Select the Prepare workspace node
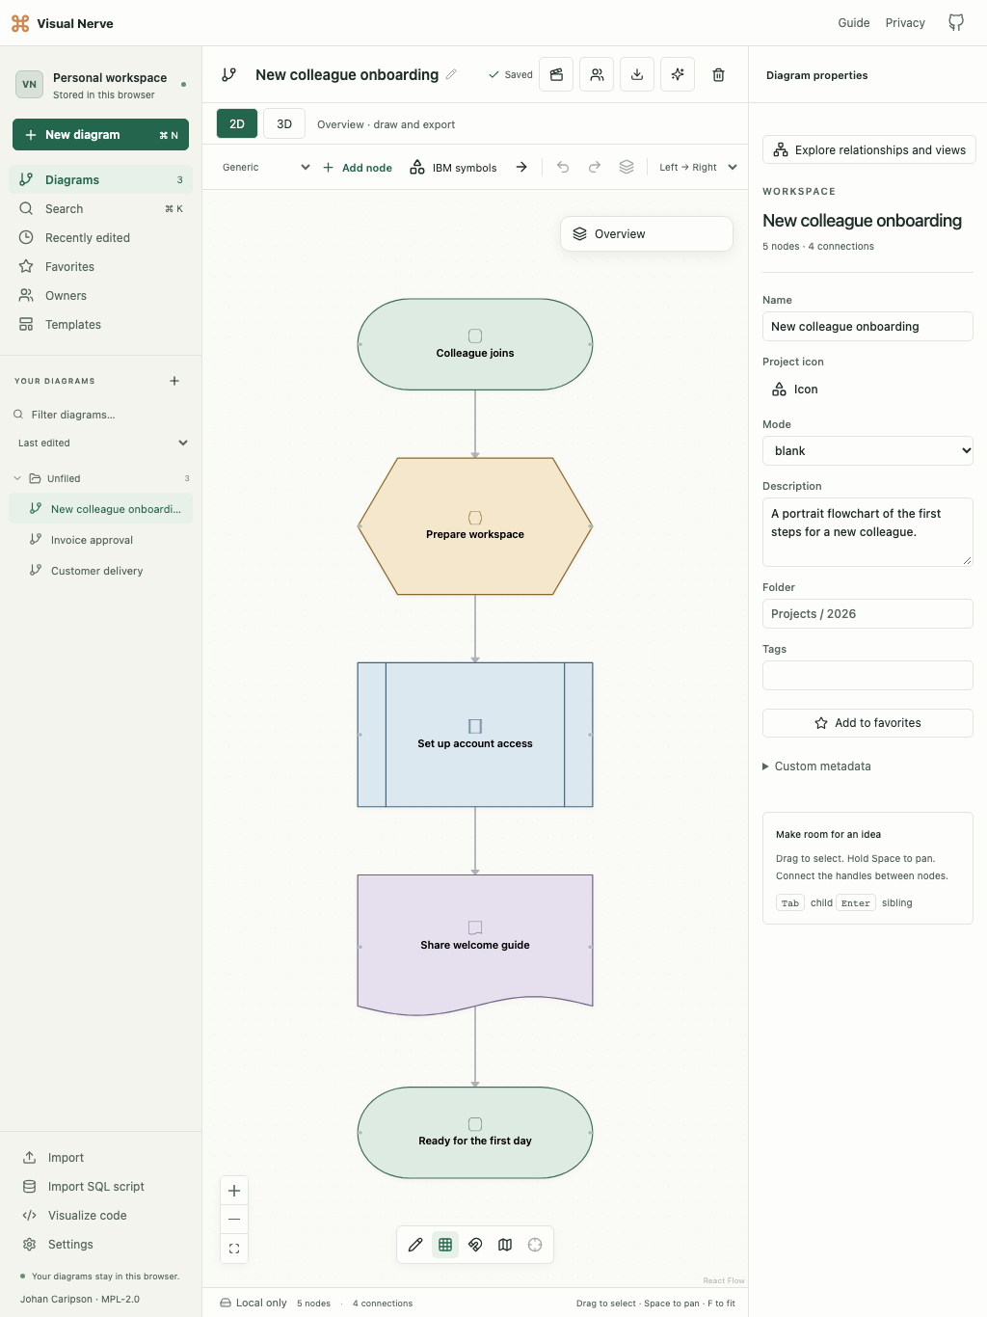This screenshot has height=1317, width=987. 475,526
